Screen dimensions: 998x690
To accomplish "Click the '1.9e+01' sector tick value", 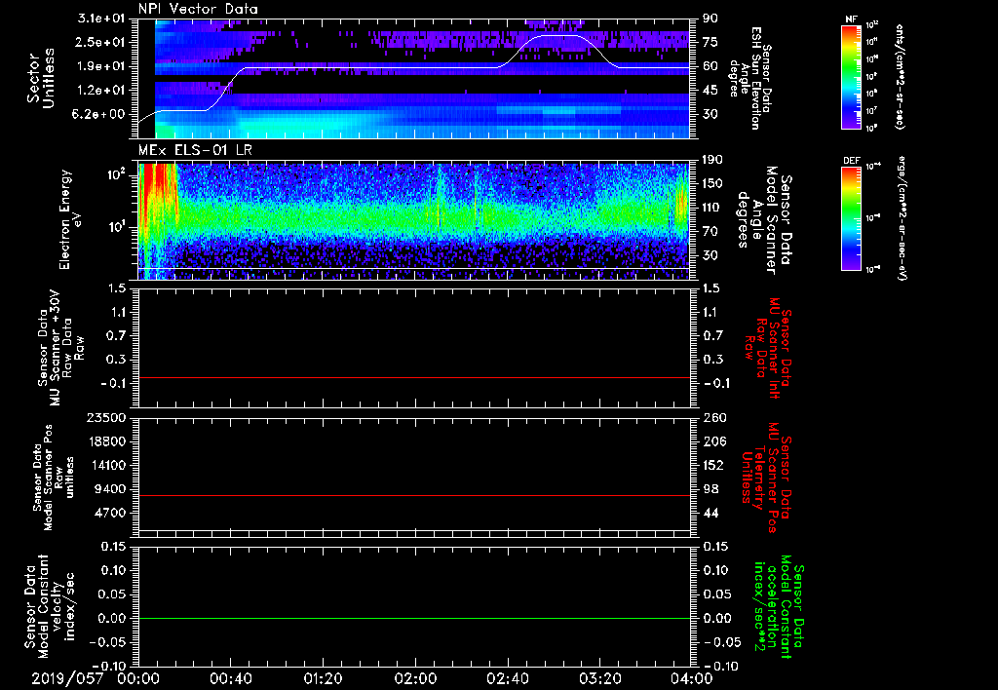I will (x=101, y=66).
